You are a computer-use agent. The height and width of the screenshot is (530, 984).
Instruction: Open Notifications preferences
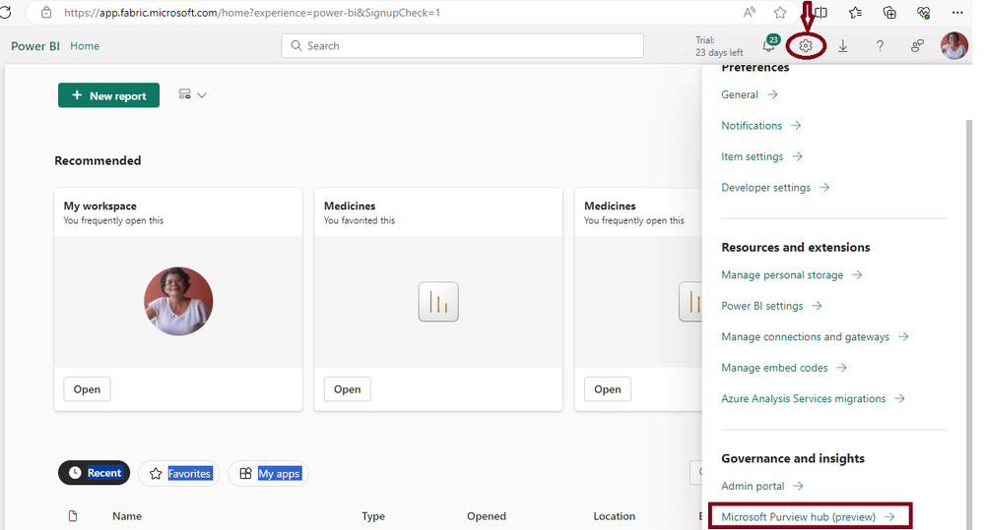coord(761,125)
